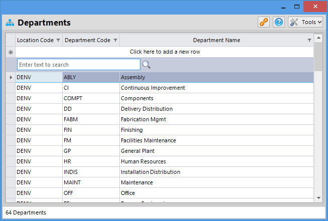Click the magnifier search icon
The width and height of the screenshot is (328, 221).
[x=146, y=65]
